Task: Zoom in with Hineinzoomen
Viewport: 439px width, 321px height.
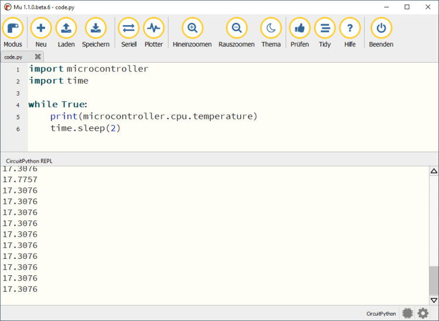Action: [x=192, y=28]
